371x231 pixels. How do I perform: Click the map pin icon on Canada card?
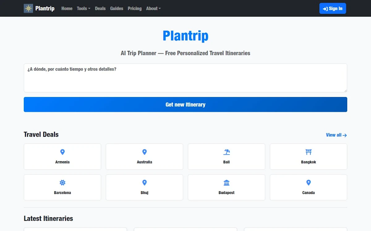(309, 183)
